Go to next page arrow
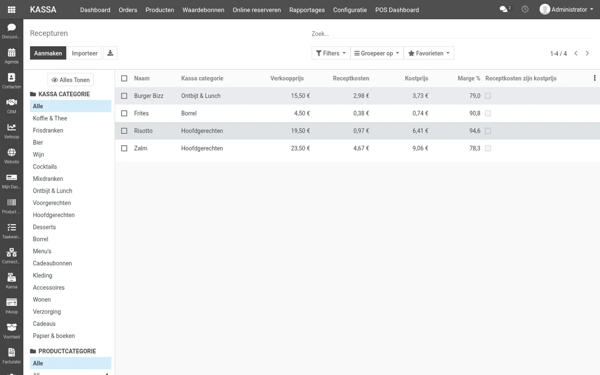The image size is (600, 375). [x=587, y=53]
